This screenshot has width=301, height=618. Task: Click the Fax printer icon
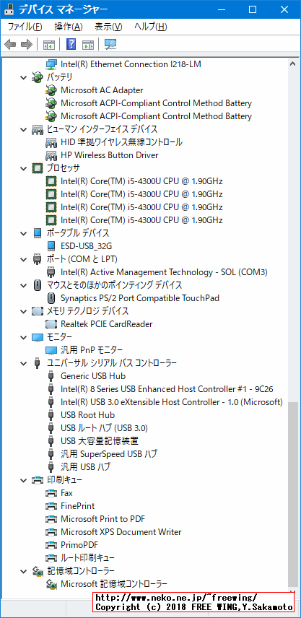click(51, 493)
